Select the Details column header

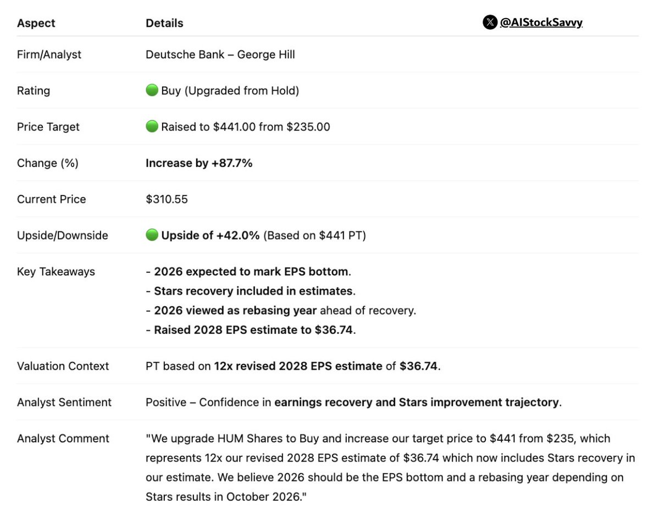tap(164, 23)
